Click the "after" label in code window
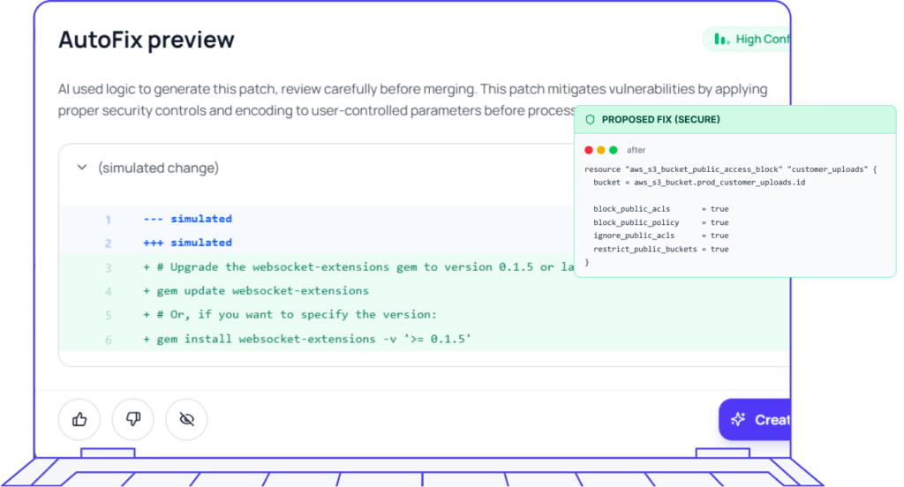 636,150
